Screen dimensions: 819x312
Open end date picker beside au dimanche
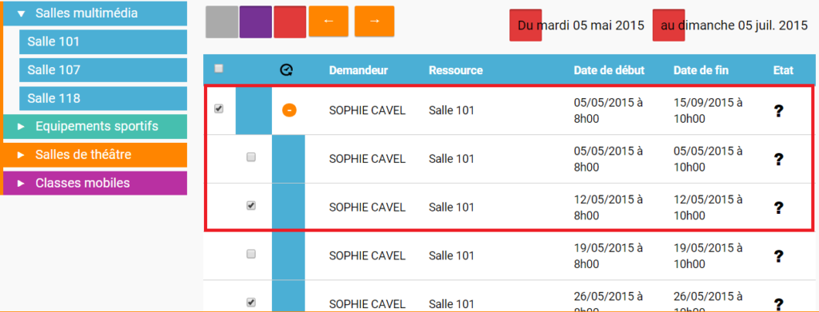(x=669, y=25)
